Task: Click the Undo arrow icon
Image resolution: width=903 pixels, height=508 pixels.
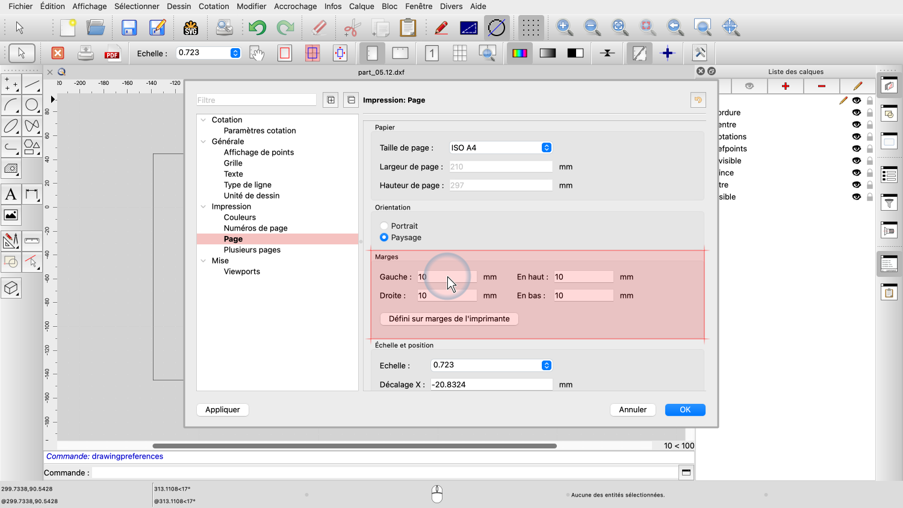Action: (x=257, y=28)
